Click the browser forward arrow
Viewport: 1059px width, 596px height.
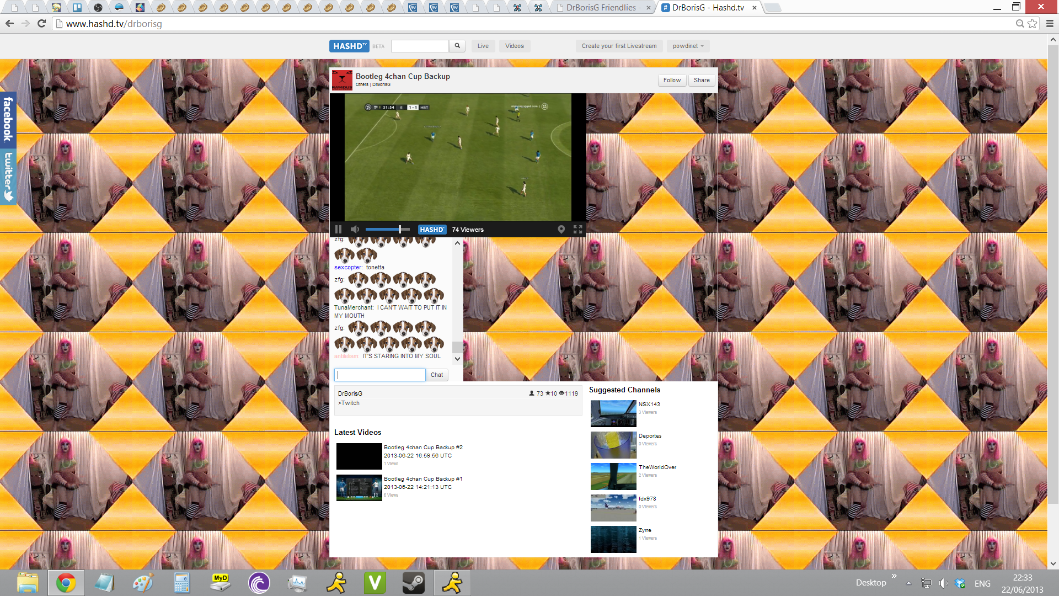(25, 23)
